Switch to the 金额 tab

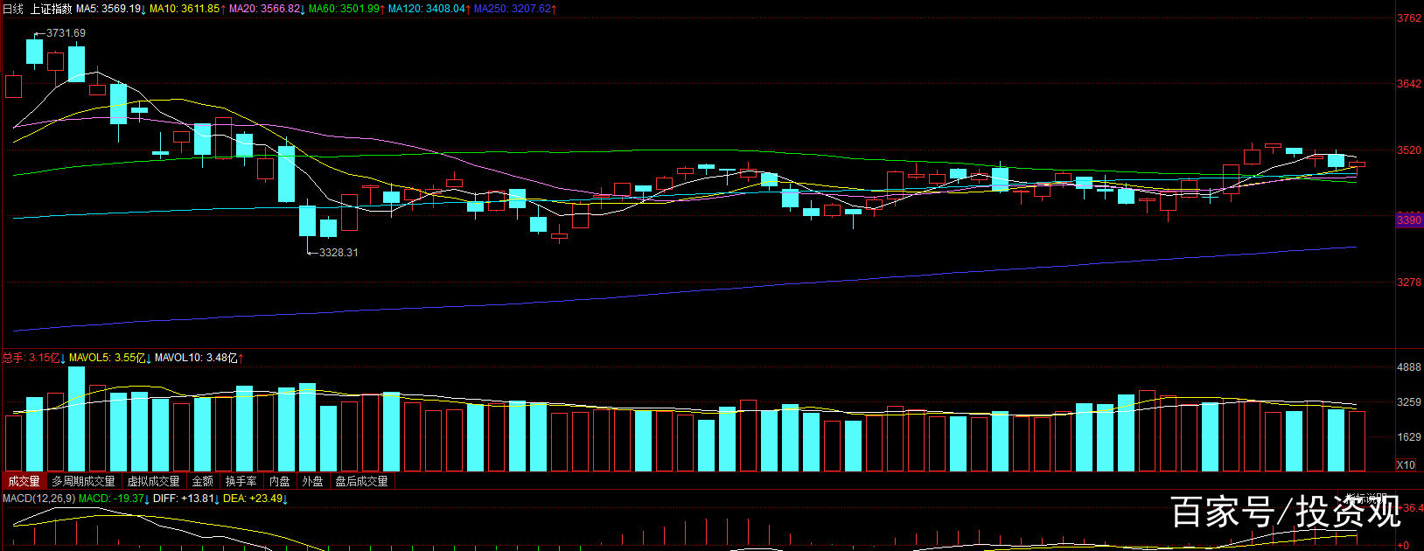pyautogui.click(x=202, y=481)
